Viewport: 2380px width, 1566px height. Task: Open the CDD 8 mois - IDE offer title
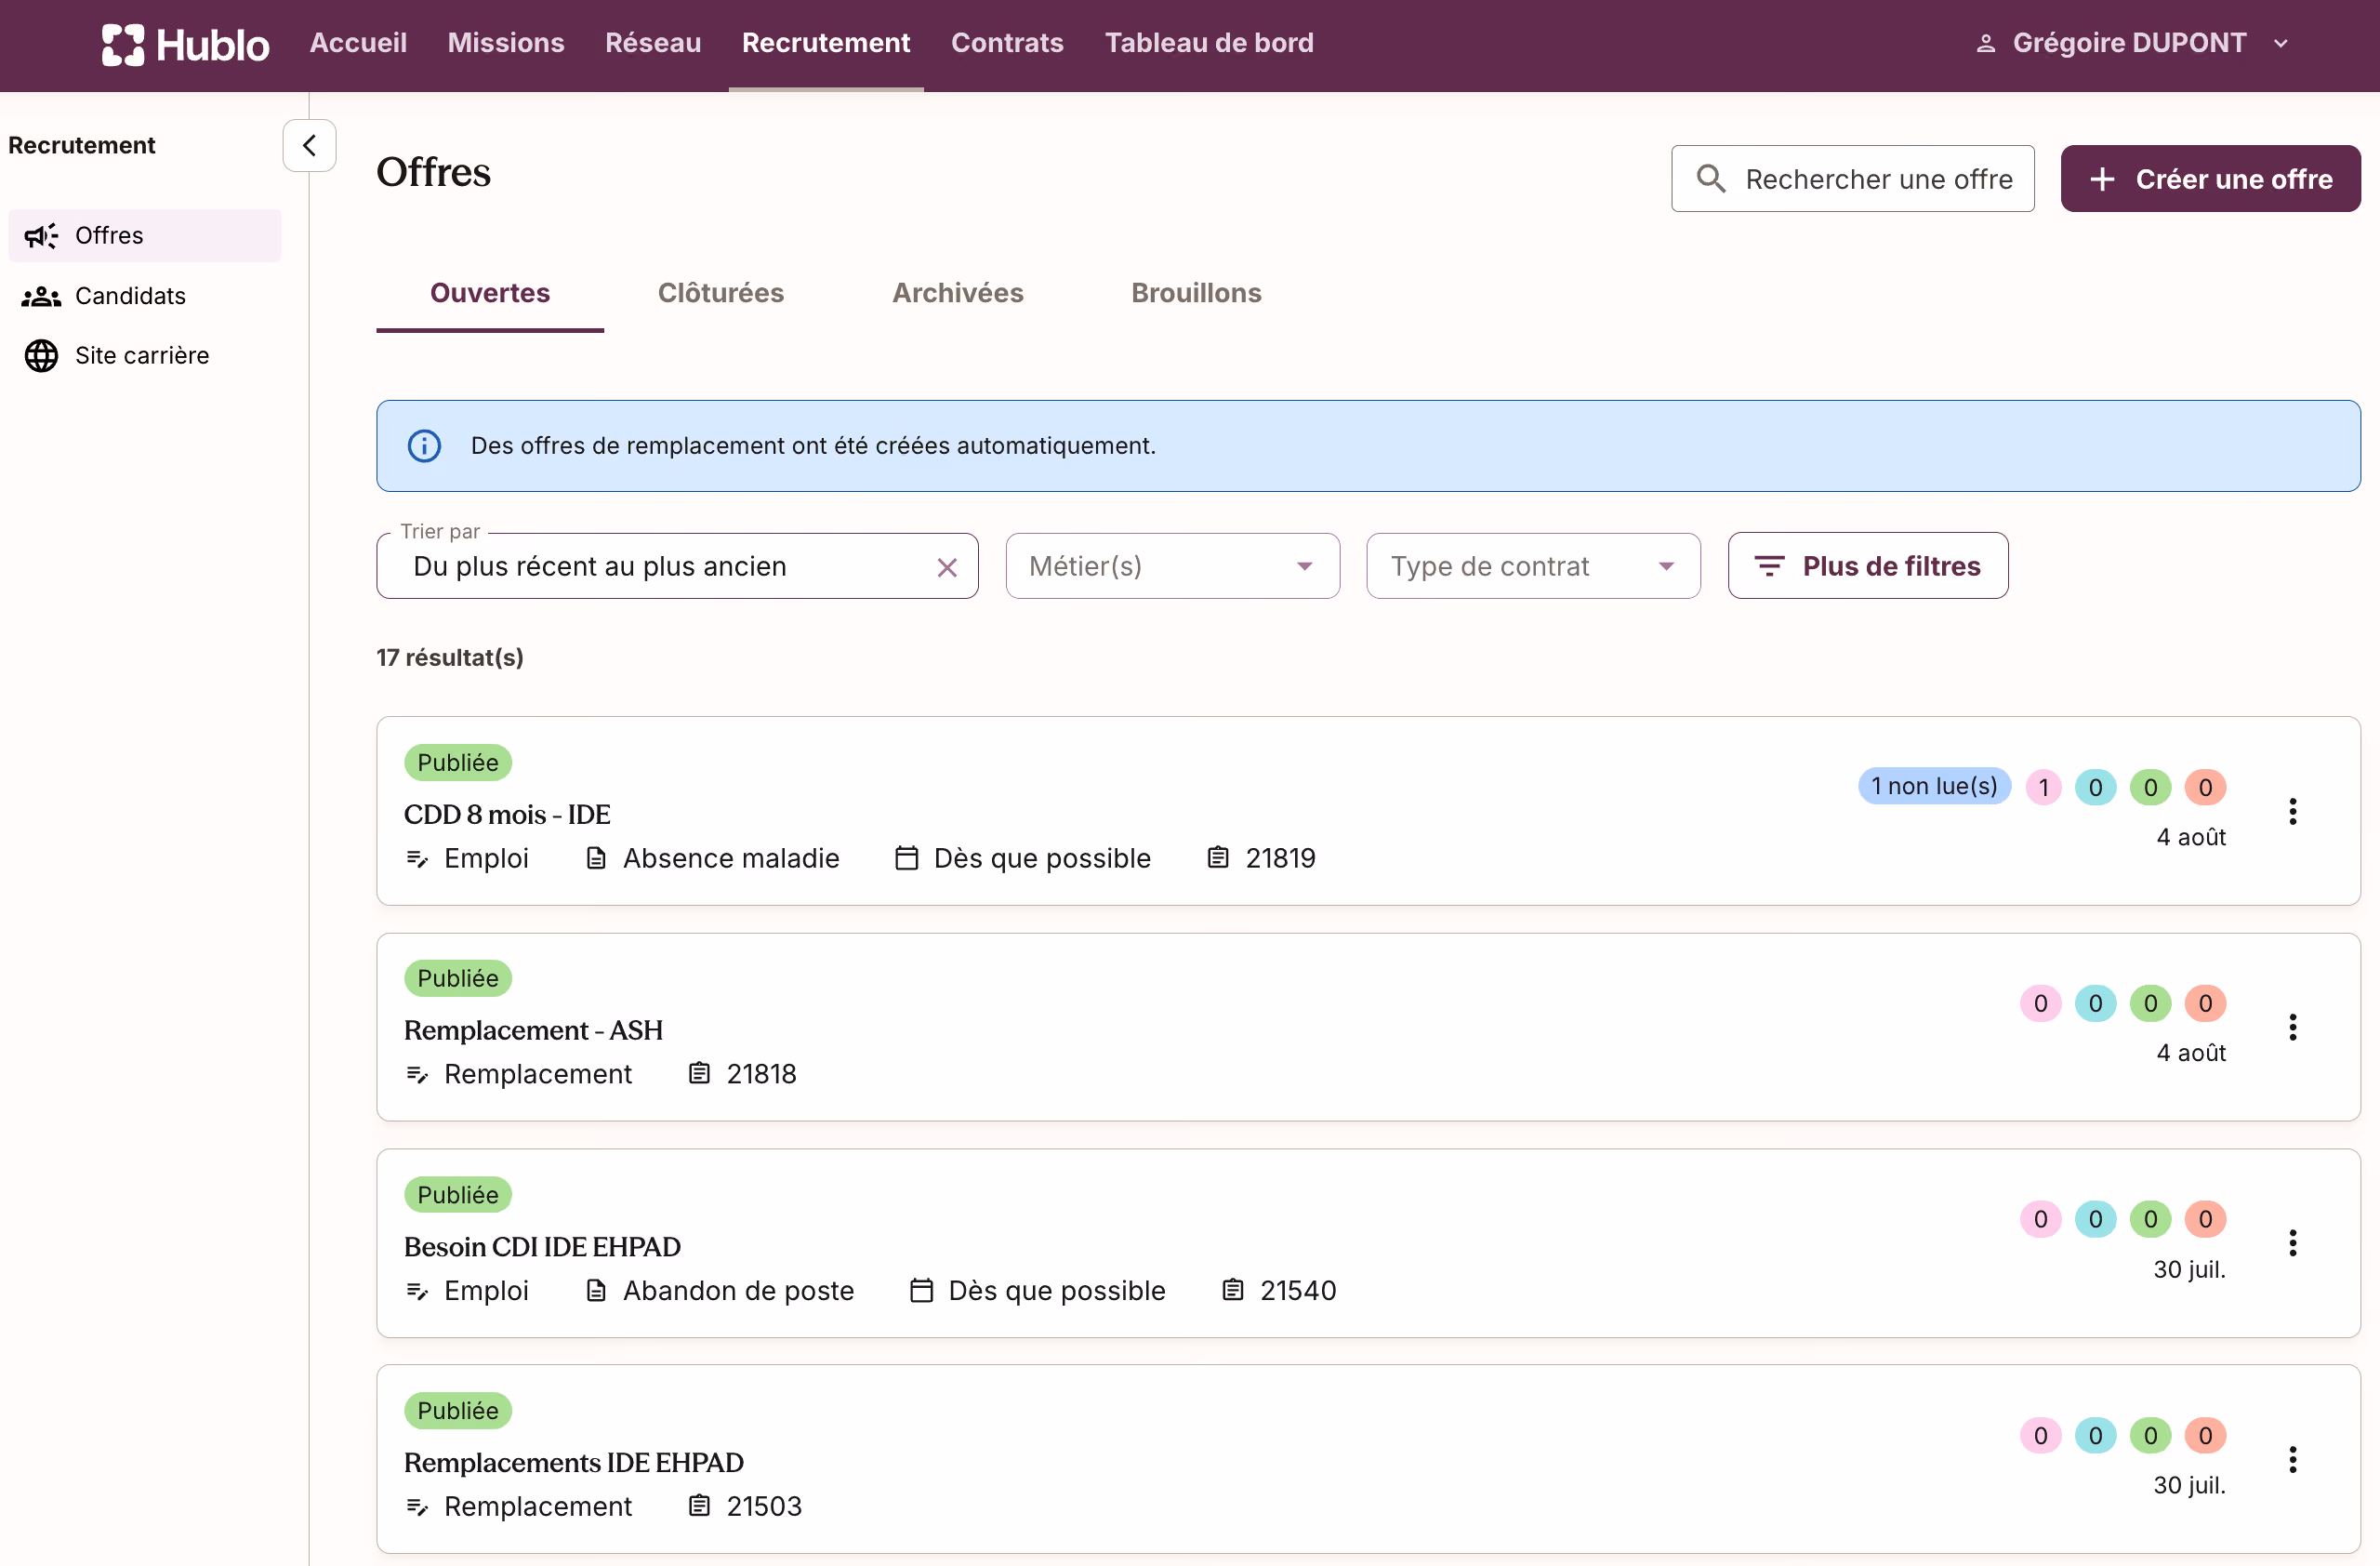coord(507,815)
